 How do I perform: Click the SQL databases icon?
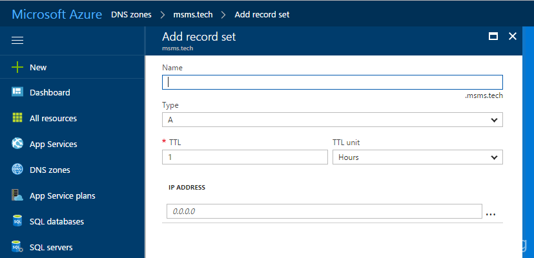(x=17, y=221)
